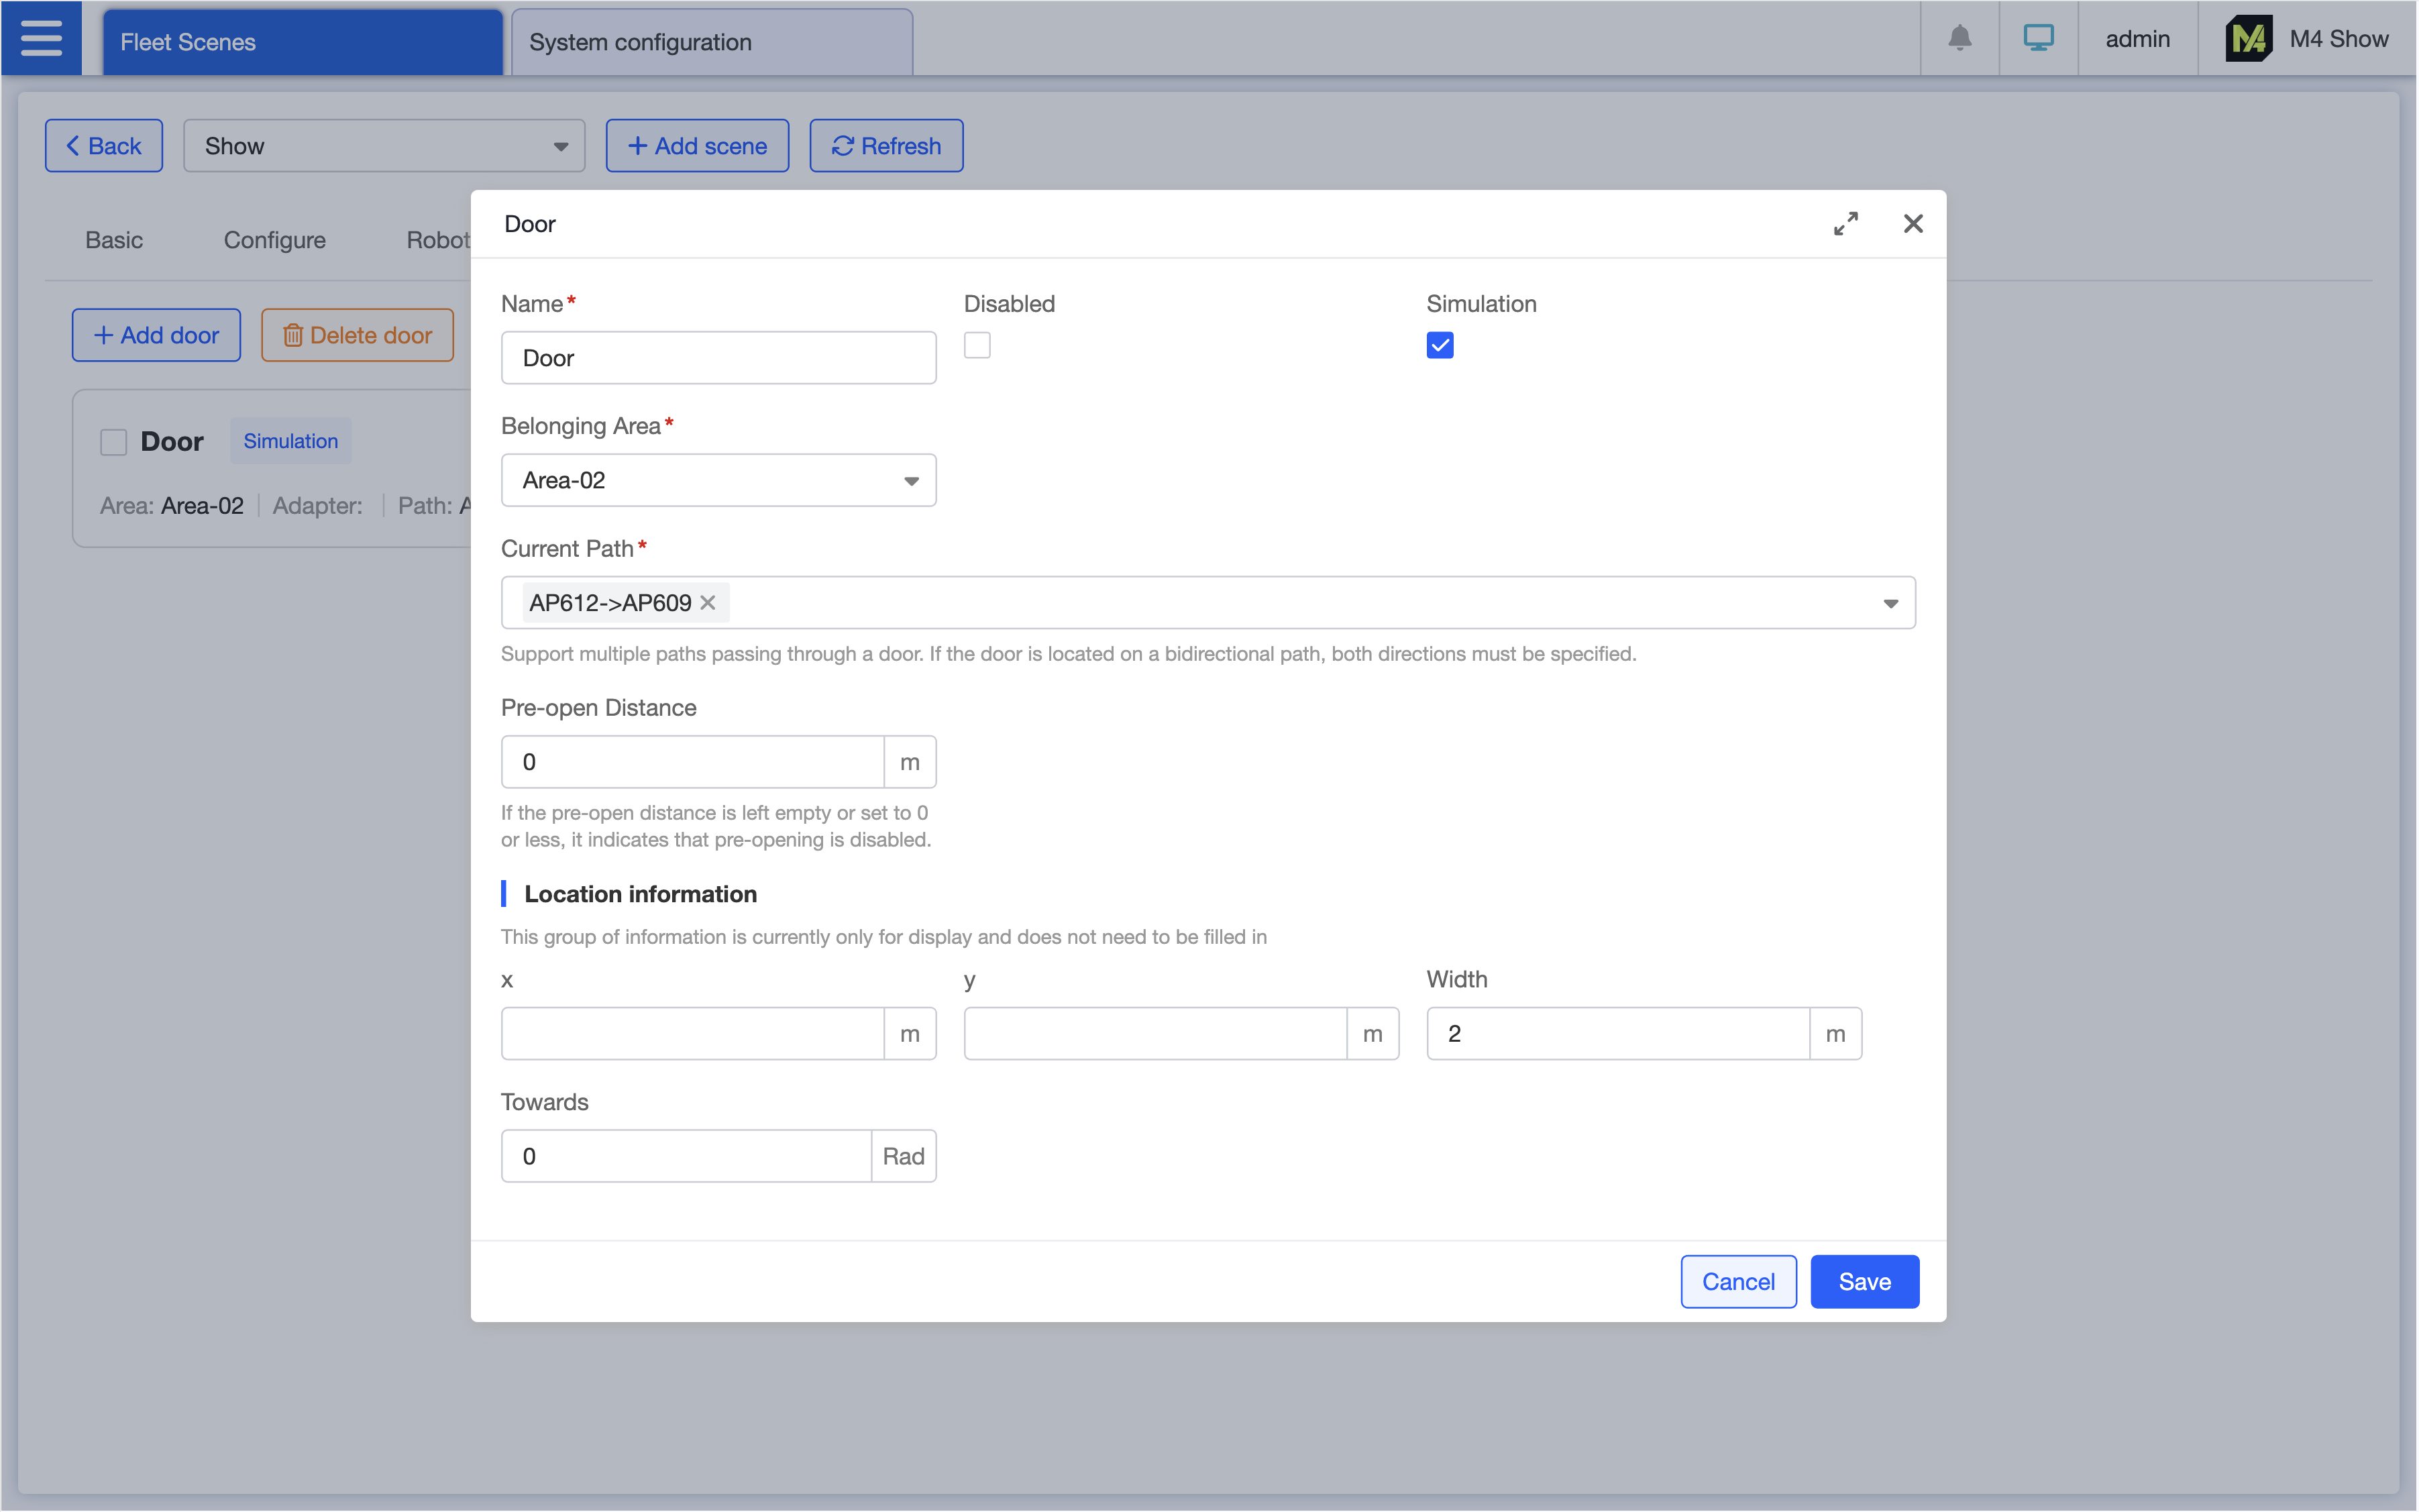Open the Show scene selector dropdown
This screenshot has height=1512, width=2419.
(x=384, y=146)
